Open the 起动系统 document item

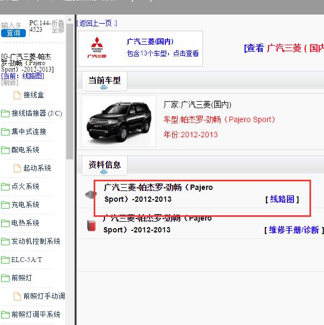click(x=37, y=168)
